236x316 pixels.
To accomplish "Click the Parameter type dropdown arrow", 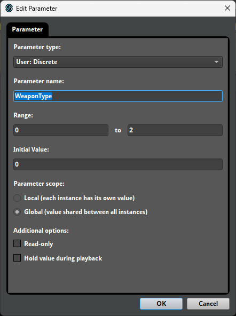I will (x=216, y=62).
